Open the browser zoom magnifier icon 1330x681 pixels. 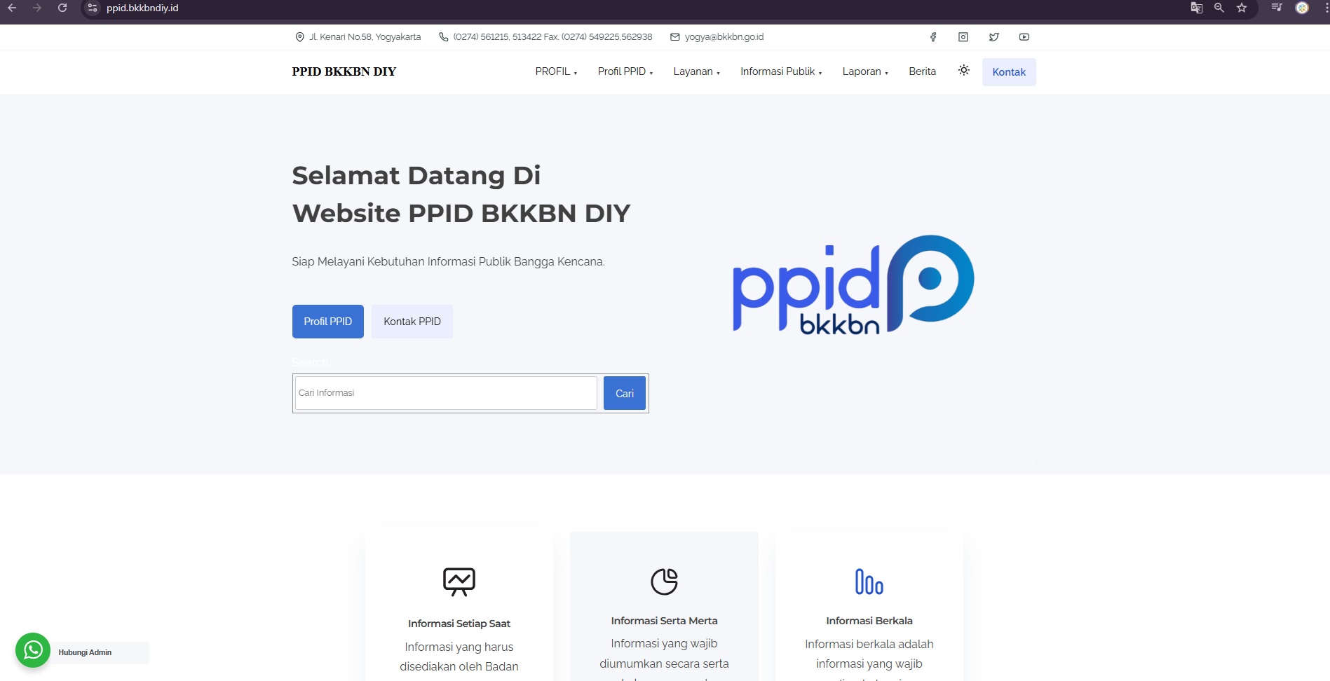[x=1219, y=8]
